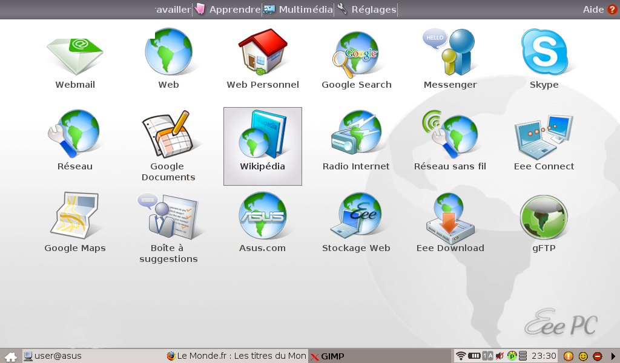Launch the Web browser globe icon
This screenshot has width=620, height=363.
point(168,51)
